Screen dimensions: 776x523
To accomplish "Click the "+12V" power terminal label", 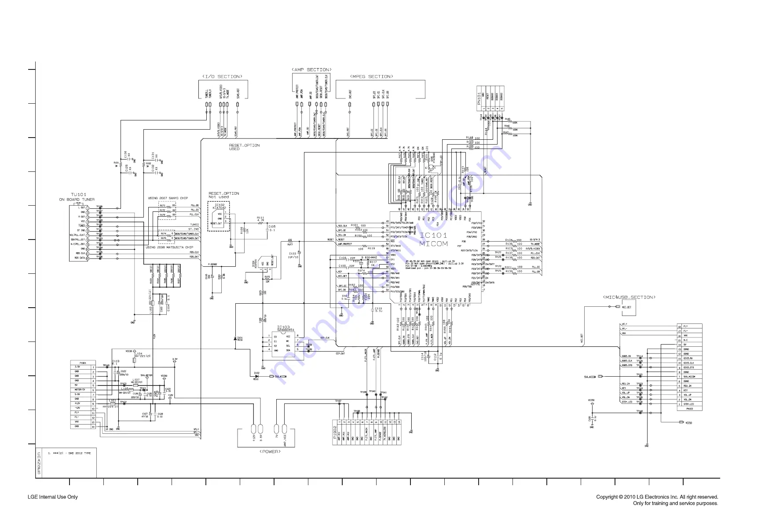I will 254,437.
